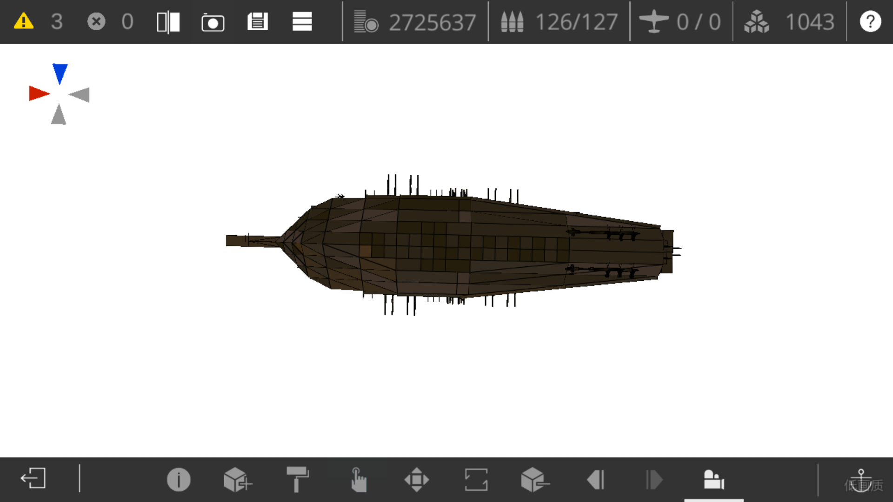Click the parts count value 1043
Image resolution: width=893 pixels, height=502 pixels.
[810, 22]
